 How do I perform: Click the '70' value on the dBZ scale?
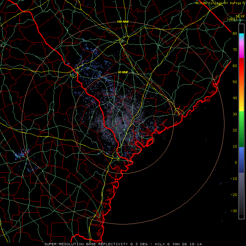point(235,50)
